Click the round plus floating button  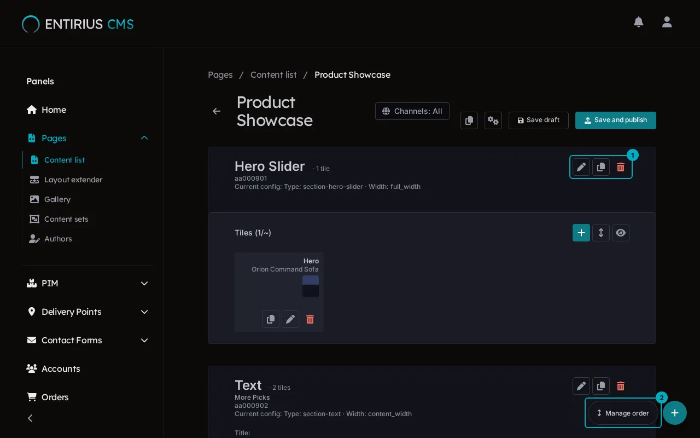tap(675, 413)
